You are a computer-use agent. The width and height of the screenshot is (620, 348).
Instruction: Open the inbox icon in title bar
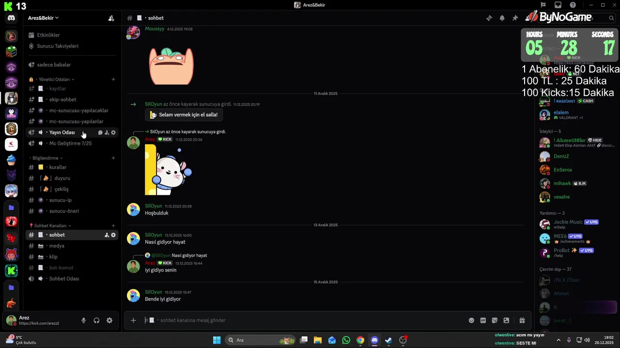[558, 5]
